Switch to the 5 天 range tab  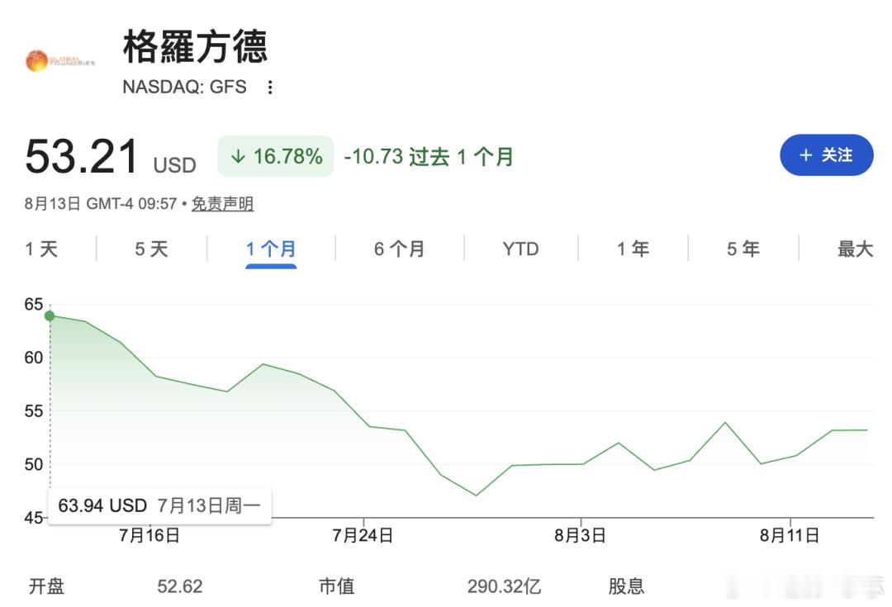click(151, 249)
